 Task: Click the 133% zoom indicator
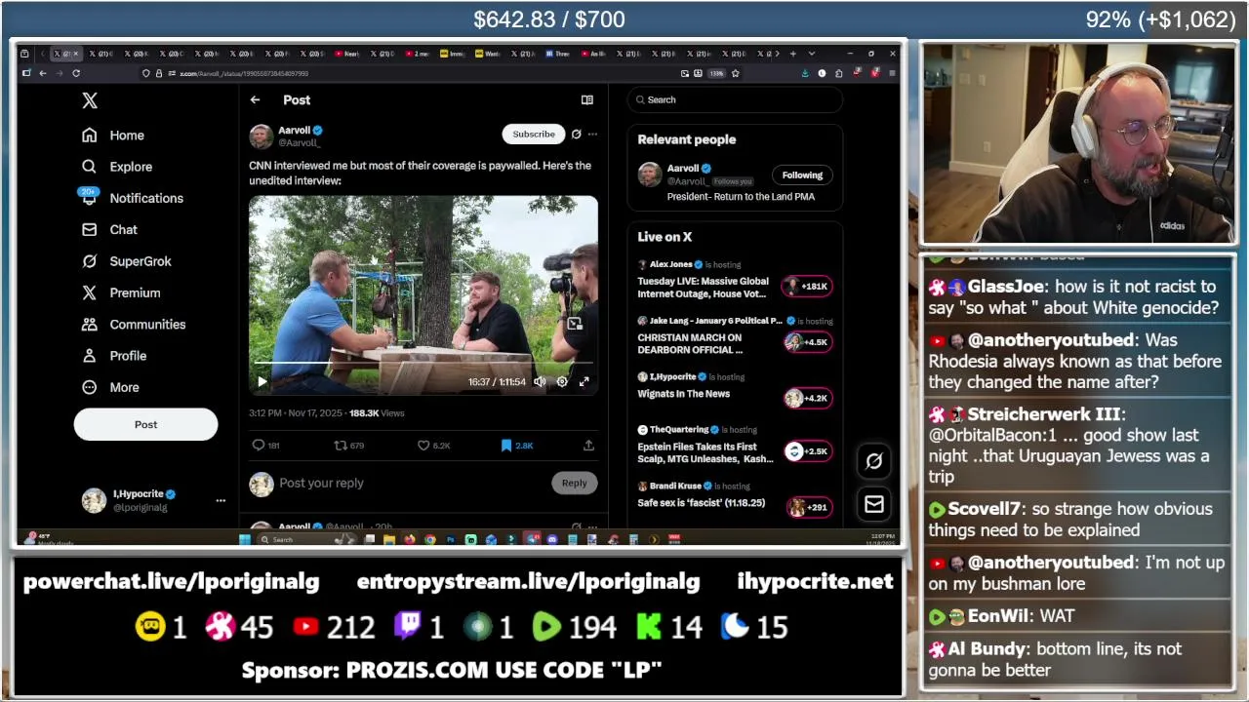(x=717, y=73)
